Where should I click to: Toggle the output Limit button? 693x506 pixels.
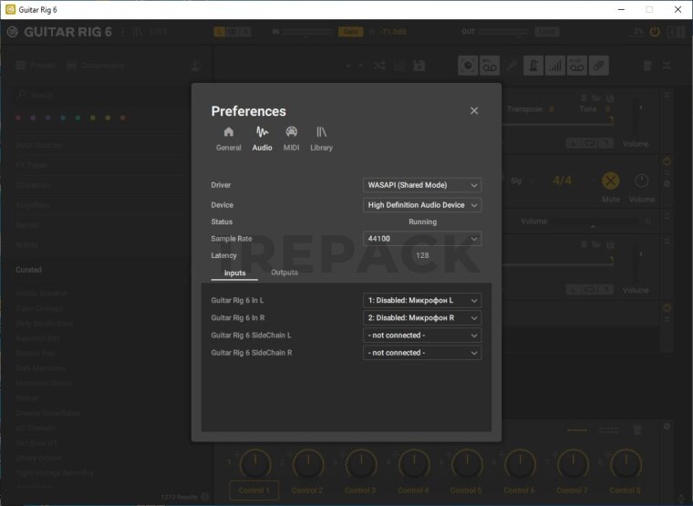(547, 32)
